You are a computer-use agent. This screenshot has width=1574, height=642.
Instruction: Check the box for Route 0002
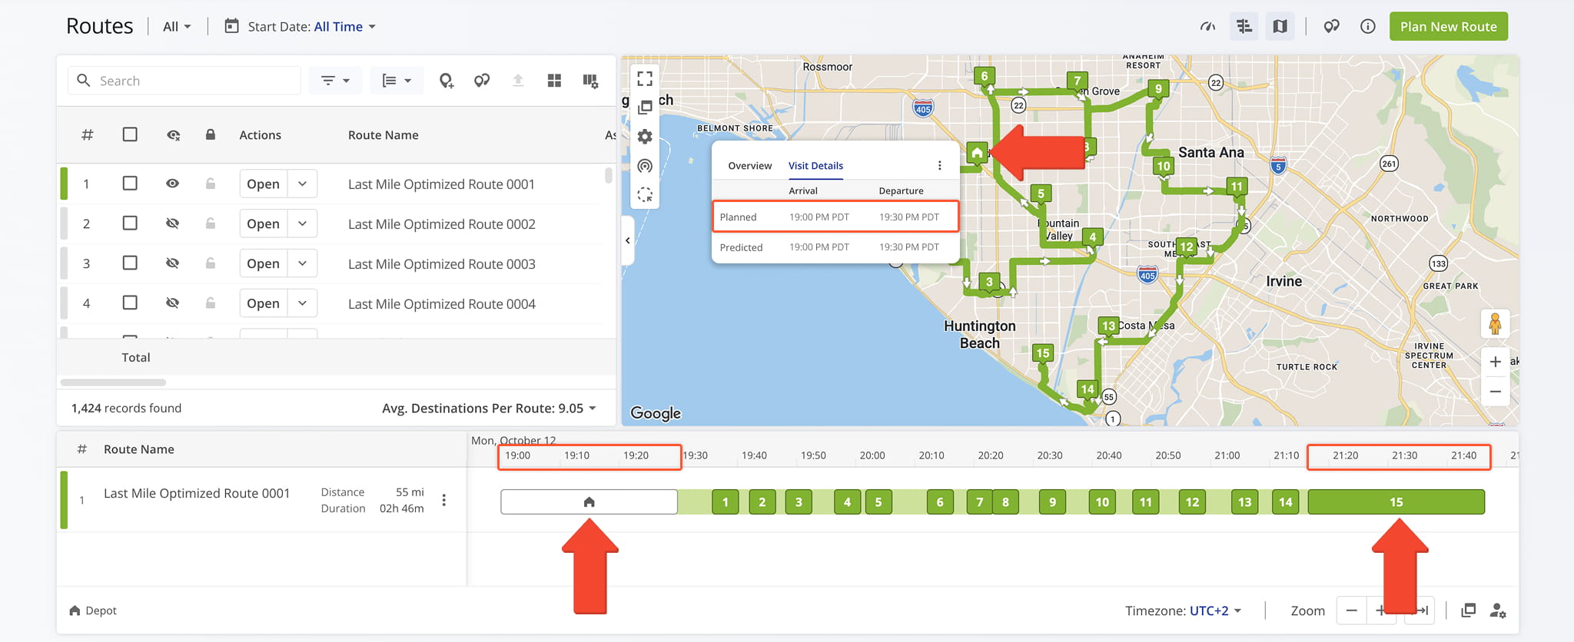click(130, 223)
